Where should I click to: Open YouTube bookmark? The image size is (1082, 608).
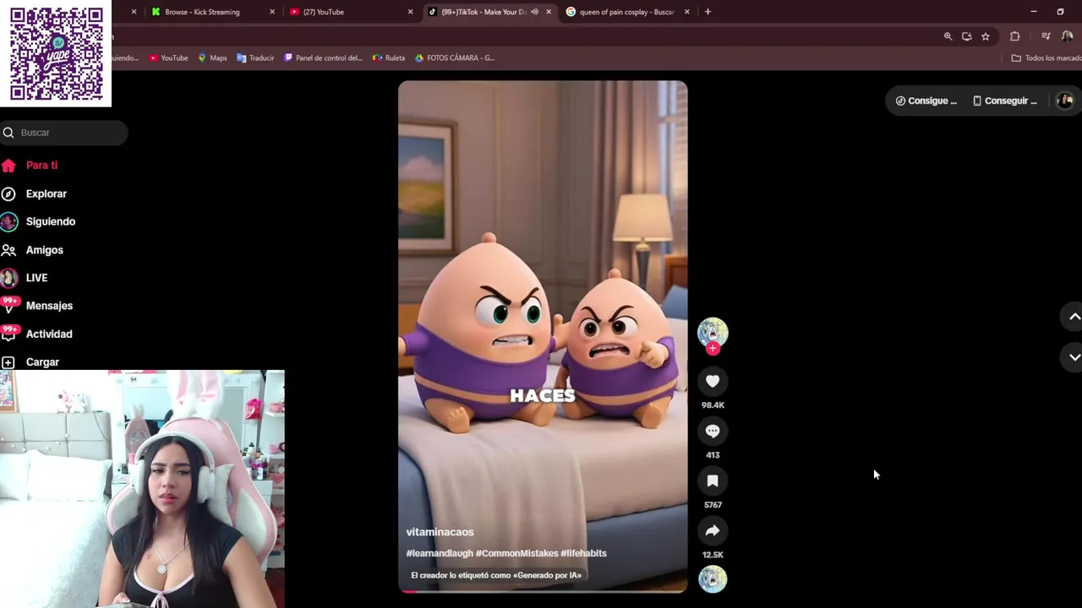168,58
